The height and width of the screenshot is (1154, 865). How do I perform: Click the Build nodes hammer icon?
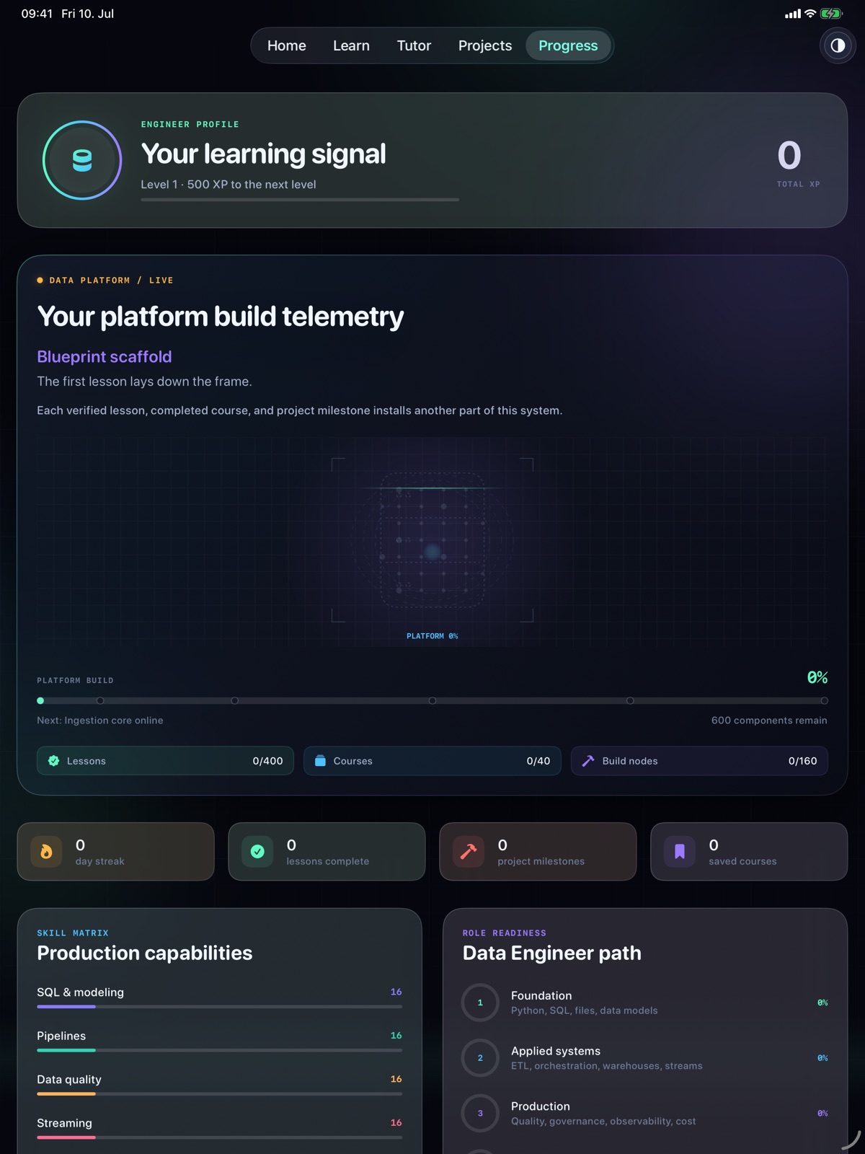click(x=588, y=761)
